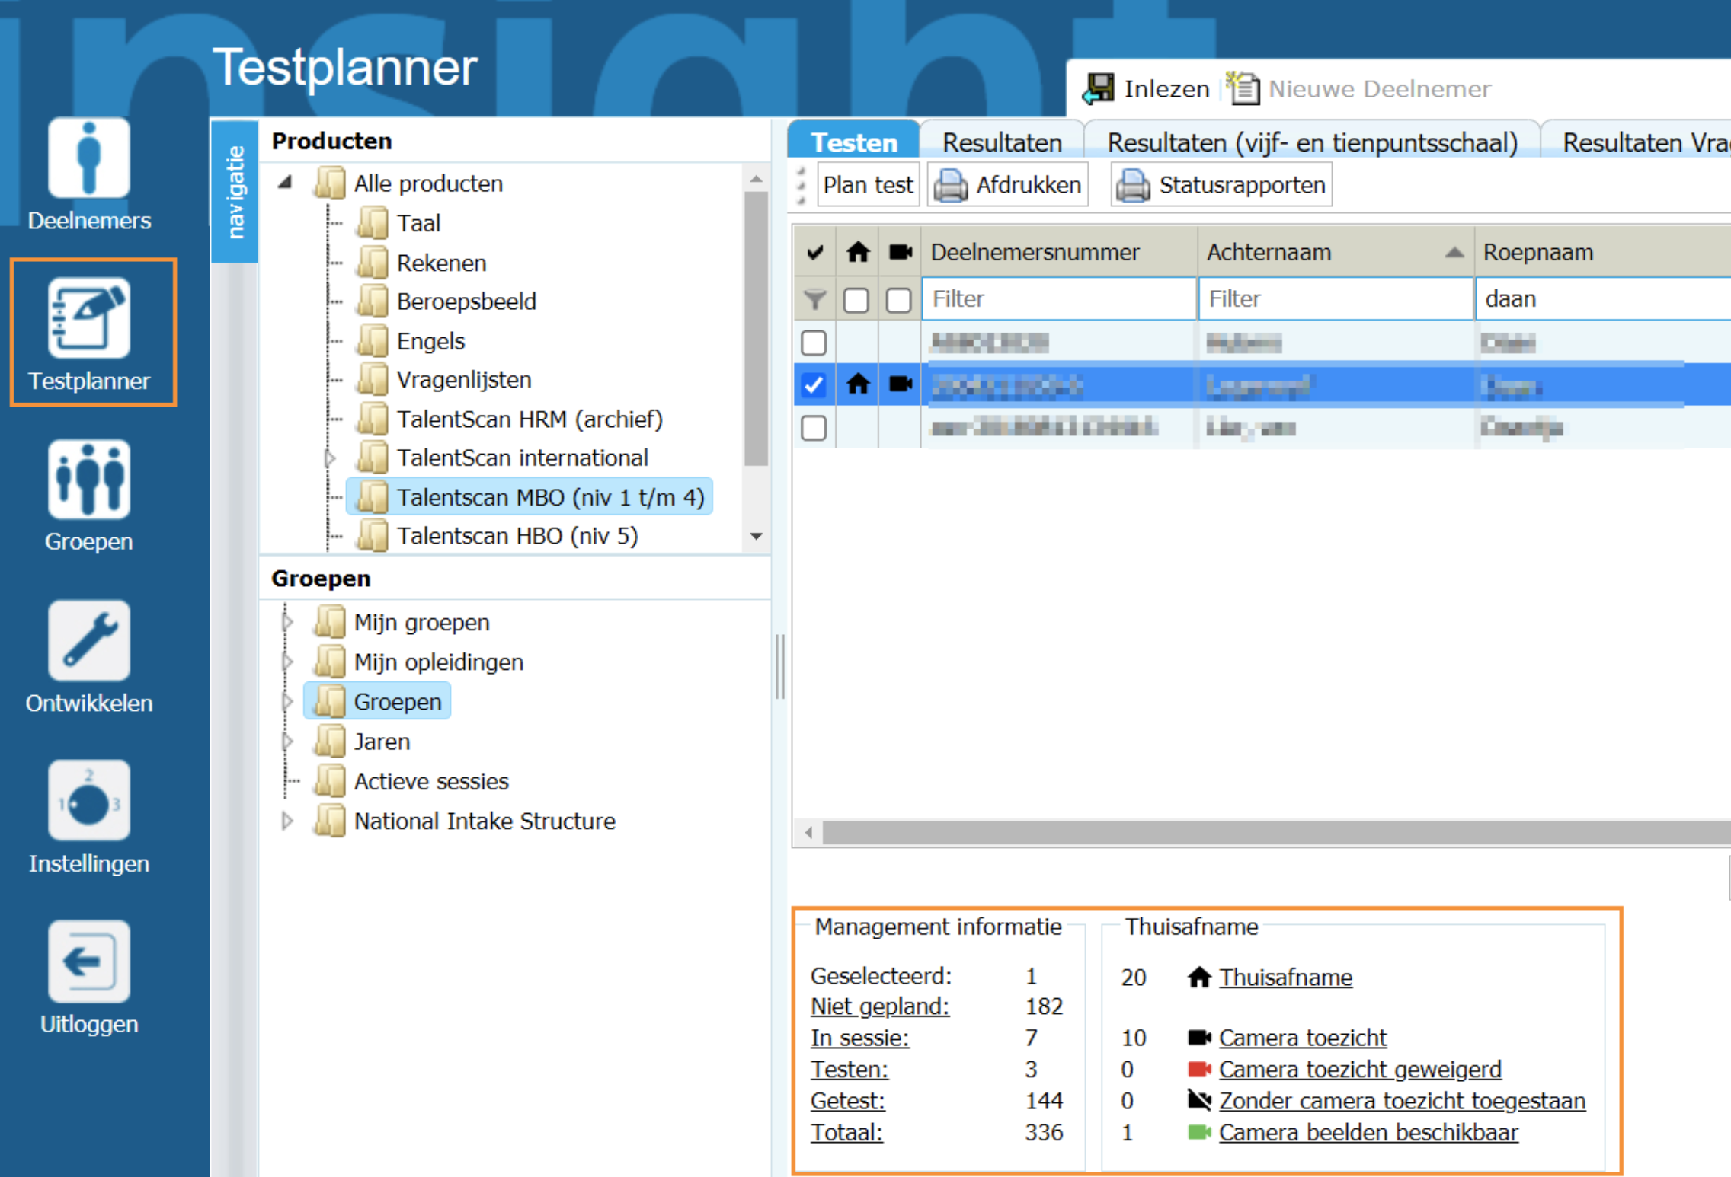Collapse the Alle producten tree node
The width and height of the screenshot is (1731, 1177).
286,183
